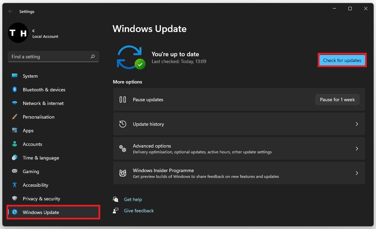Open Privacy & security settings
The width and height of the screenshot is (376, 229).
coord(54,199)
